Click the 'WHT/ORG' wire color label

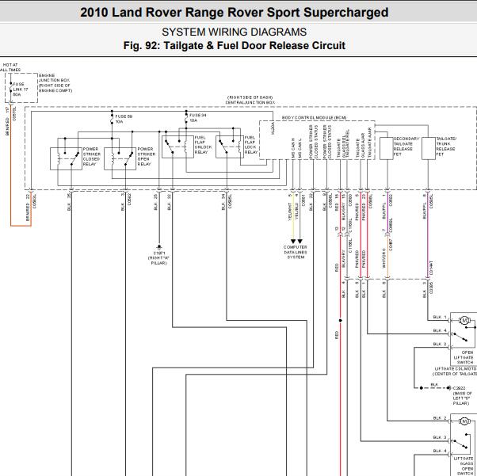384,258
